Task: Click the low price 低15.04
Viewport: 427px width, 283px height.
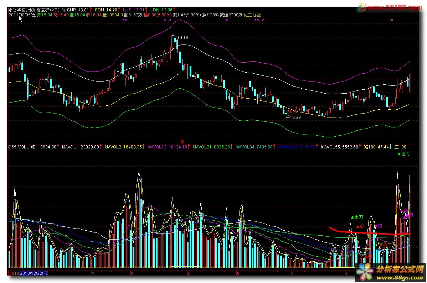Action: pos(77,15)
